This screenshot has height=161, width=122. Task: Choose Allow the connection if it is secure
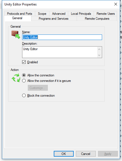click(24, 81)
